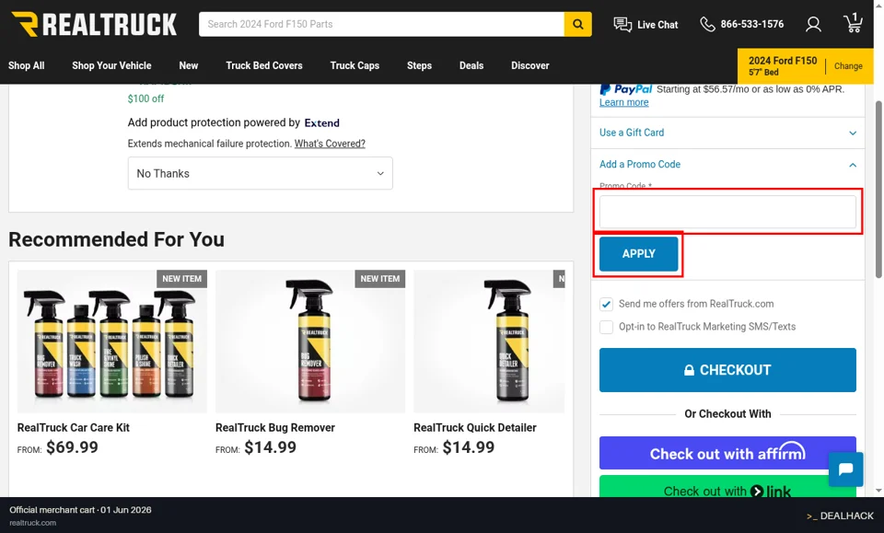The height and width of the screenshot is (533, 884).
Task: Click the PayPal logo
Action: click(626, 89)
